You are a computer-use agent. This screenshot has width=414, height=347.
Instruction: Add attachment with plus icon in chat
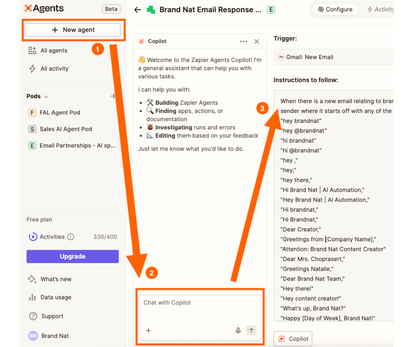point(148,331)
